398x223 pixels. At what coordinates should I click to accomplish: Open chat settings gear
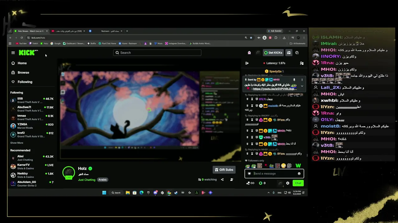pyautogui.click(x=288, y=183)
